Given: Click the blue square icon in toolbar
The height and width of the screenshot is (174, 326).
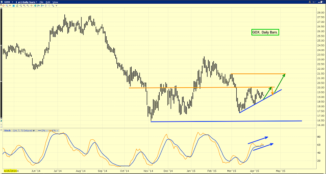Looking at the screenshot, I should (x=13, y=6).
